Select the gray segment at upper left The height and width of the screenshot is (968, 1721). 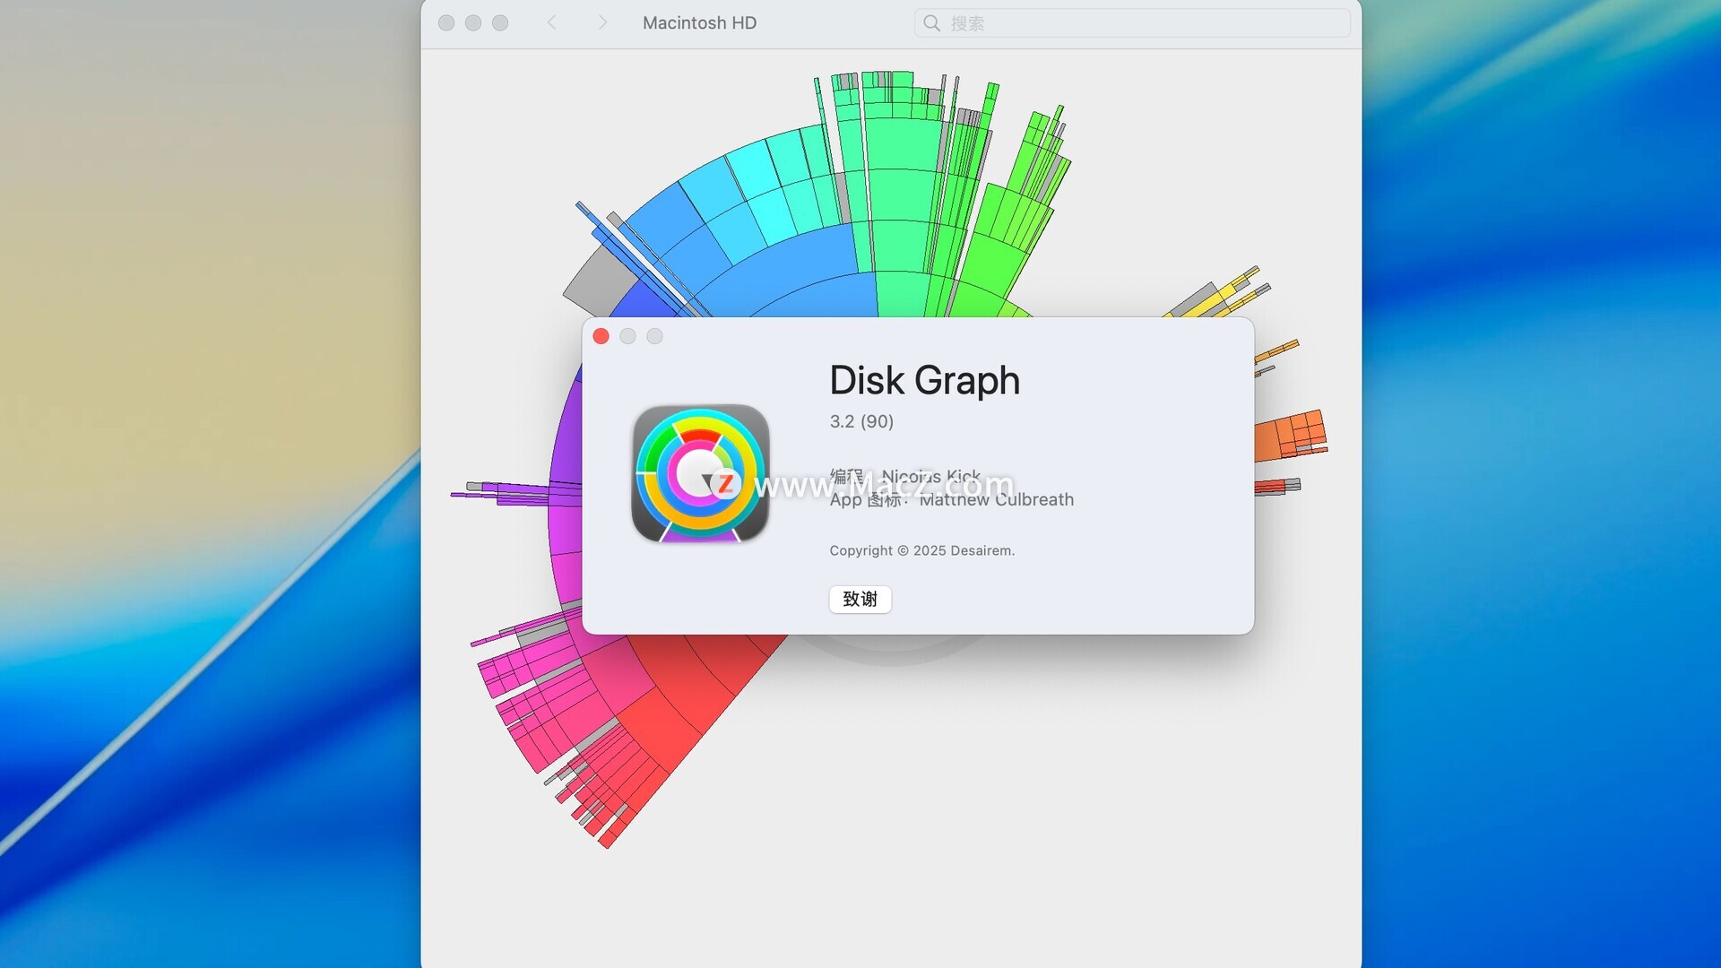(x=596, y=282)
